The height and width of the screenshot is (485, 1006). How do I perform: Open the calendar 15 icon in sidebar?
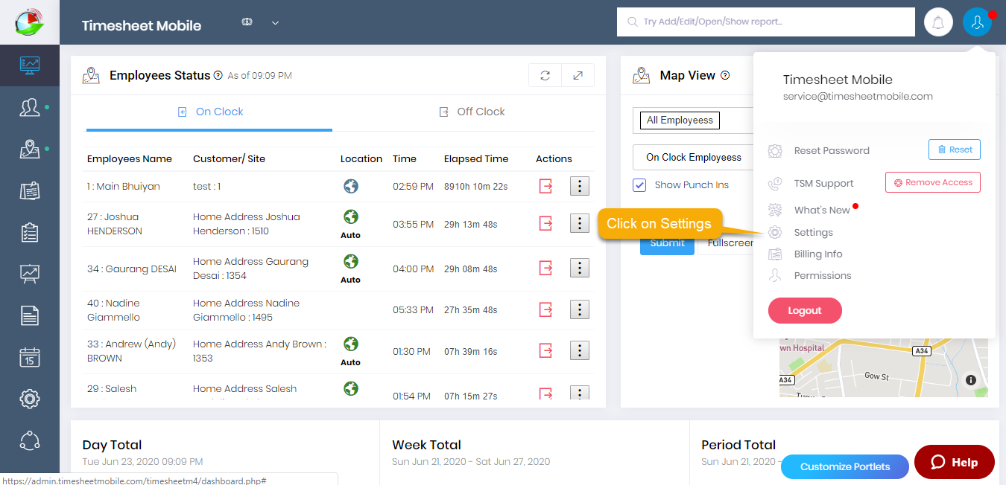pyautogui.click(x=30, y=357)
